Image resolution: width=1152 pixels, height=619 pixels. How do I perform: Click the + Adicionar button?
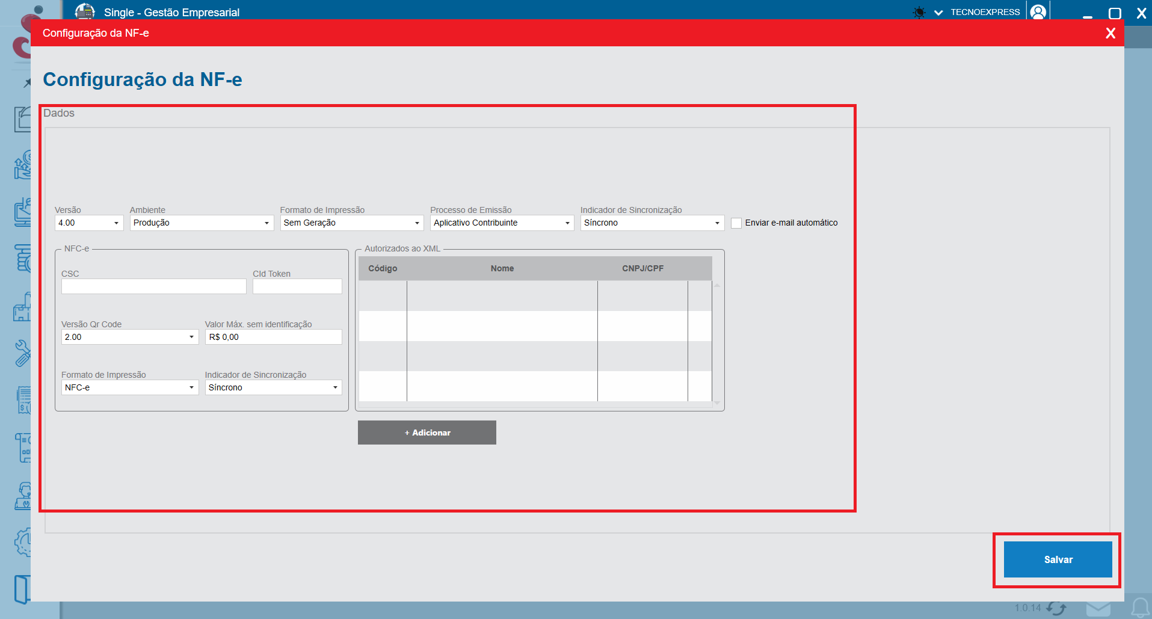(427, 432)
